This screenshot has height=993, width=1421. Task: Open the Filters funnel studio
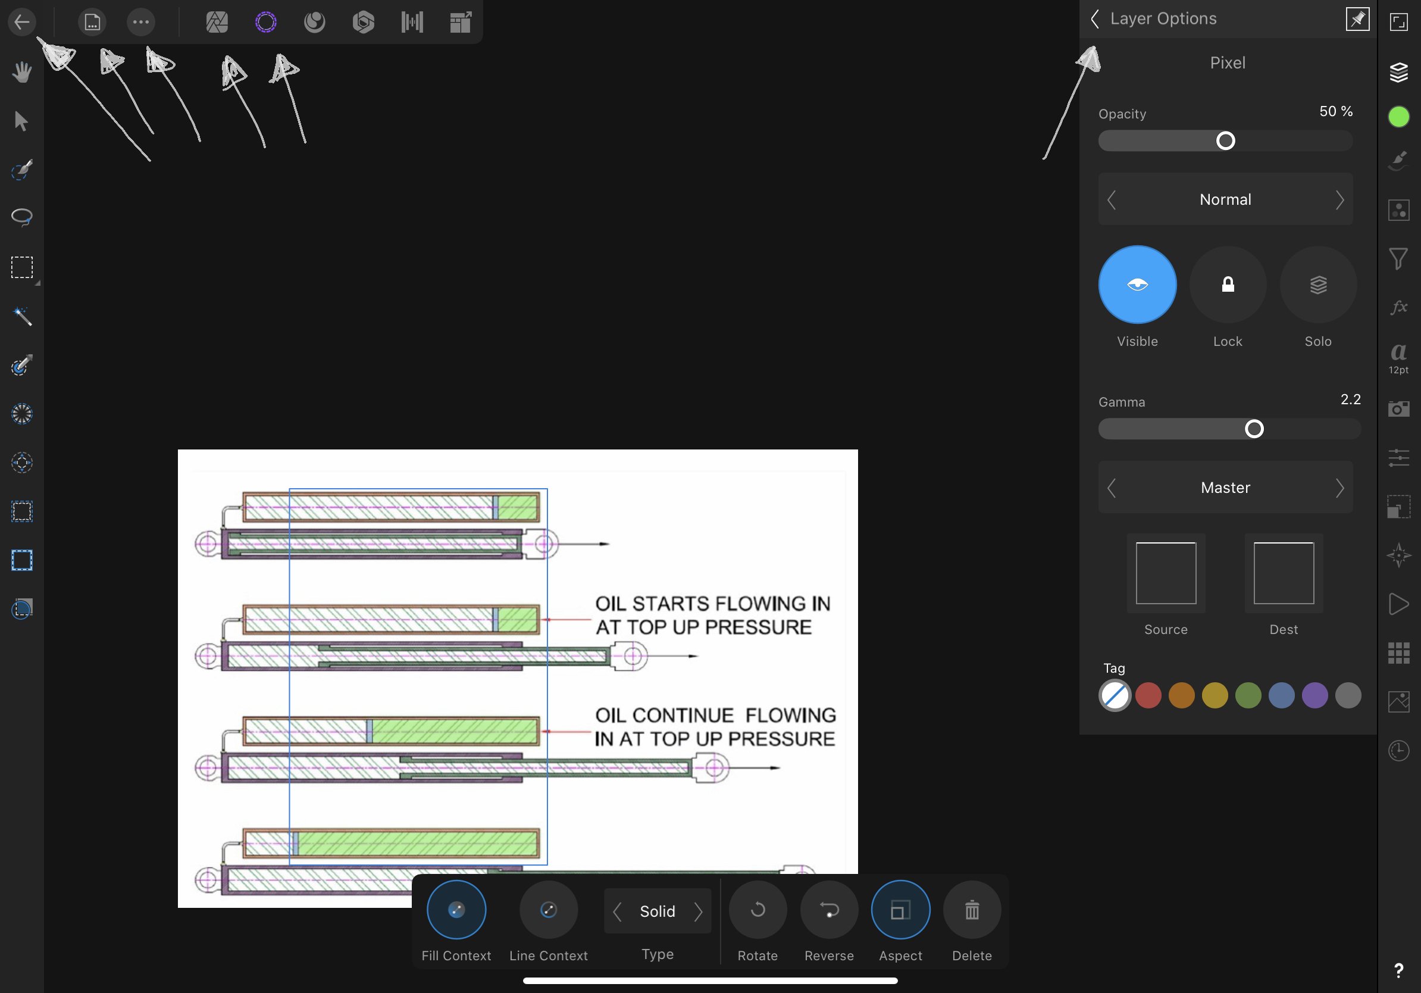[1399, 258]
